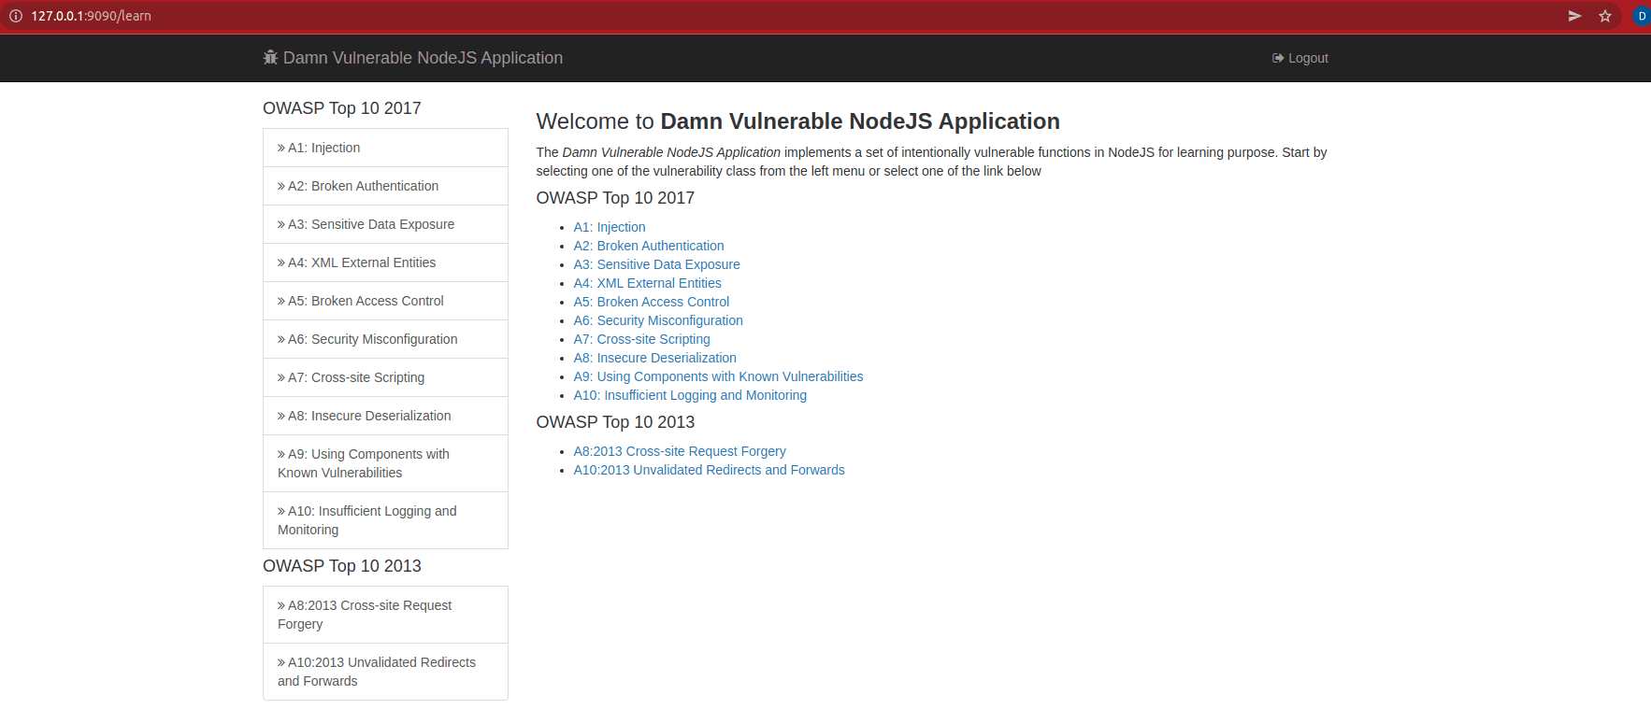Open A8: Insecure Deserialization in the sidebar menu

(385, 416)
